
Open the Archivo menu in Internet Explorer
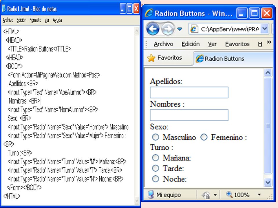click(163, 44)
